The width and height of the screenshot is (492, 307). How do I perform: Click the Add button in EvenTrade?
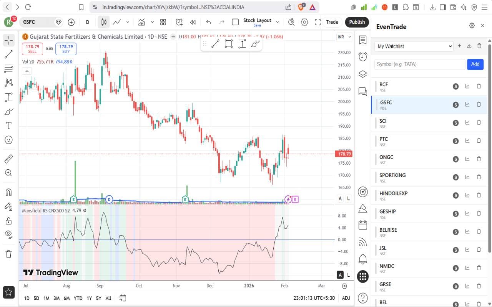[x=475, y=64]
